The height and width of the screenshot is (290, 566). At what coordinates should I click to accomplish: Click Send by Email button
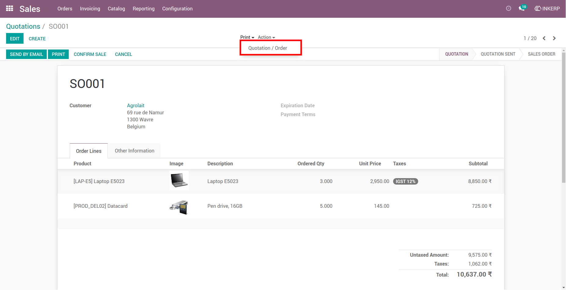(x=26, y=54)
